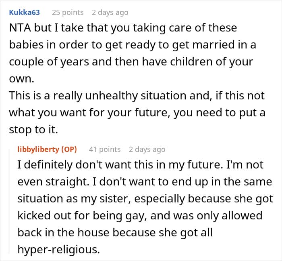Click the 25 points score label

[x=68, y=13]
